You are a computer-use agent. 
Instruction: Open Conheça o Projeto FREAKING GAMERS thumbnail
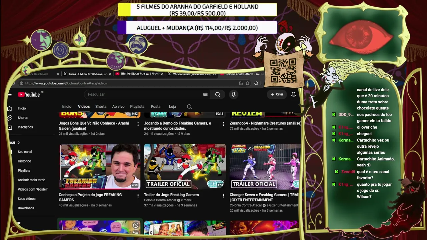point(100,167)
